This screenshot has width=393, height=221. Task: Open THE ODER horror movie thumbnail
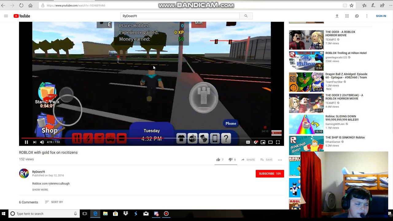(x=306, y=40)
